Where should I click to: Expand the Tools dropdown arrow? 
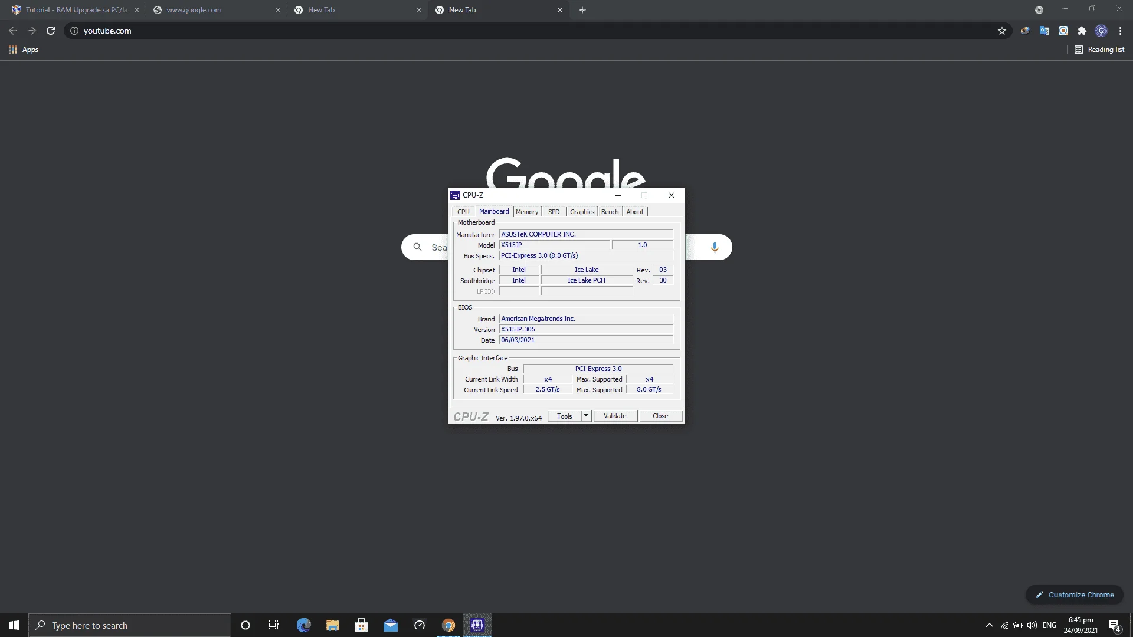586,416
